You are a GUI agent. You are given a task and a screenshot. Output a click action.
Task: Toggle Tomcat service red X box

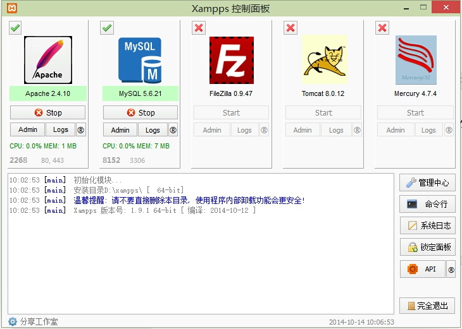point(290,28)
